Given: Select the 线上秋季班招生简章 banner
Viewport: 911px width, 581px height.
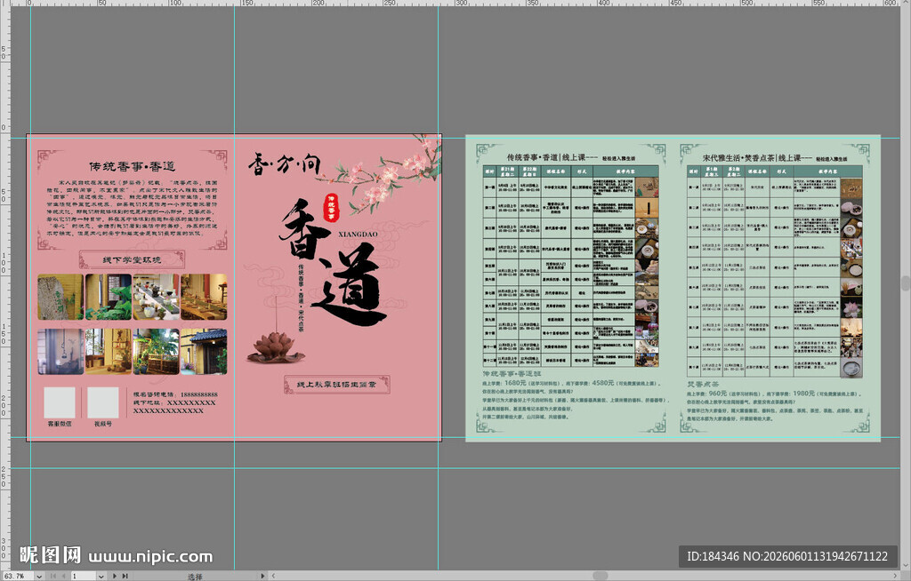Looking at the screenshot, I should pos(336,385).
